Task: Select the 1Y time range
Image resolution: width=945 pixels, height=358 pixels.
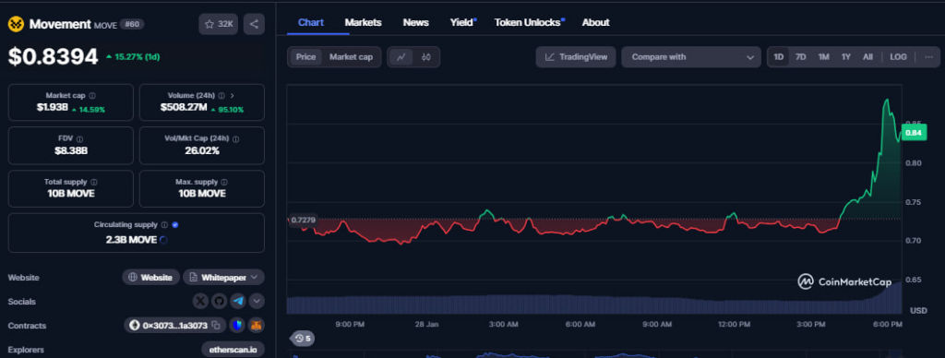Action: click(x=846, y=57)
